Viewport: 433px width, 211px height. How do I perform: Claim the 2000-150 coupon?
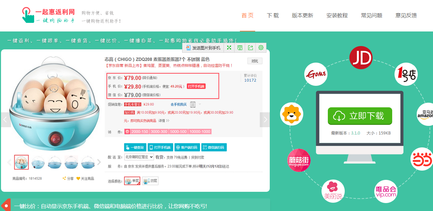(140, 132)
